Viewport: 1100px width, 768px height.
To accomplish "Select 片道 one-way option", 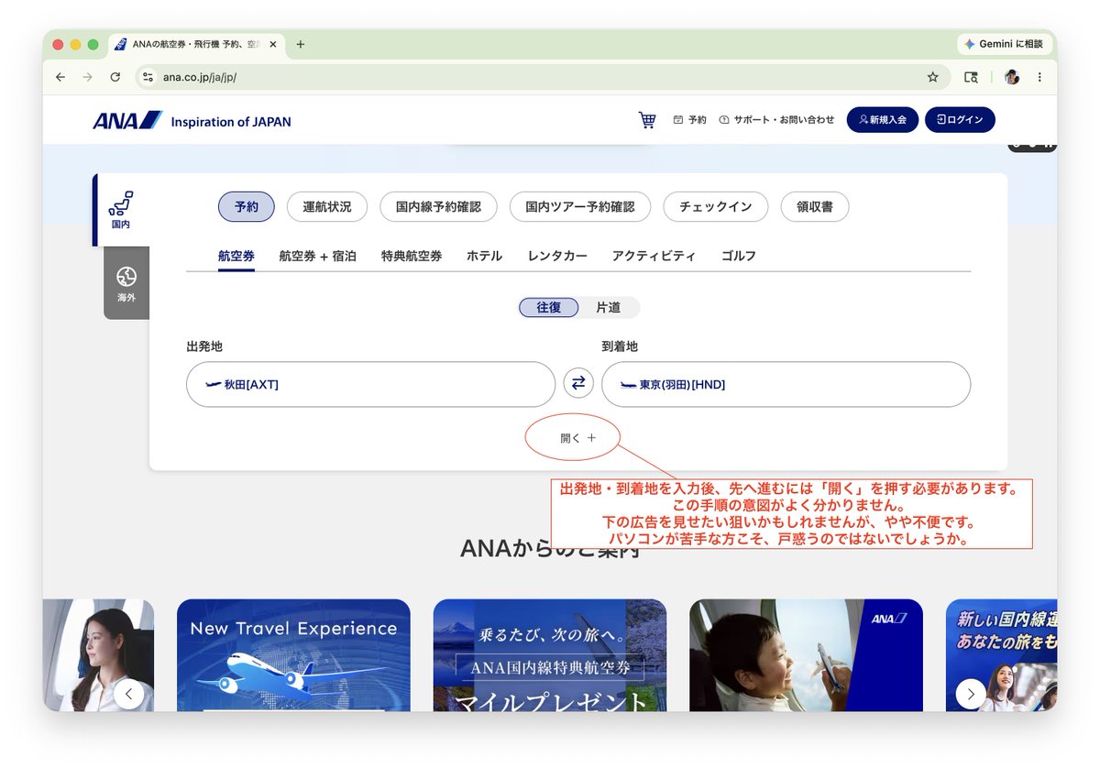I will tap(609, 308).
